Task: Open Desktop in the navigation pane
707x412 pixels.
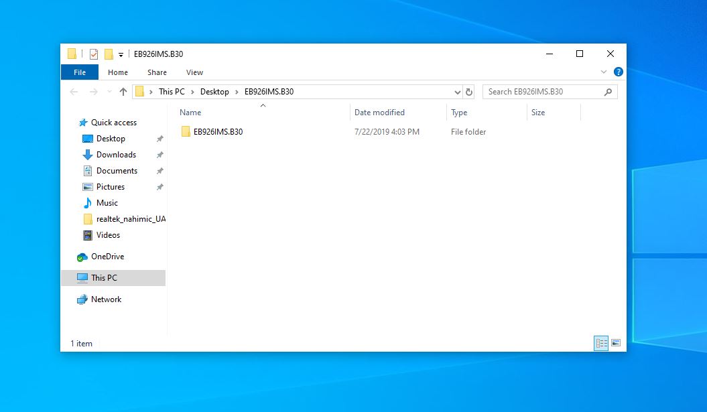Action: (111, 139)
